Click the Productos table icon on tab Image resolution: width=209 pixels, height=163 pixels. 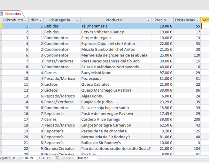point(1,14)
